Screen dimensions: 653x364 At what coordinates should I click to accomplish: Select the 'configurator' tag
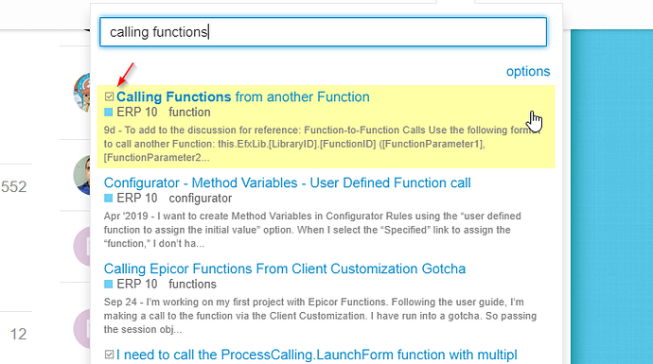(201, 199)
